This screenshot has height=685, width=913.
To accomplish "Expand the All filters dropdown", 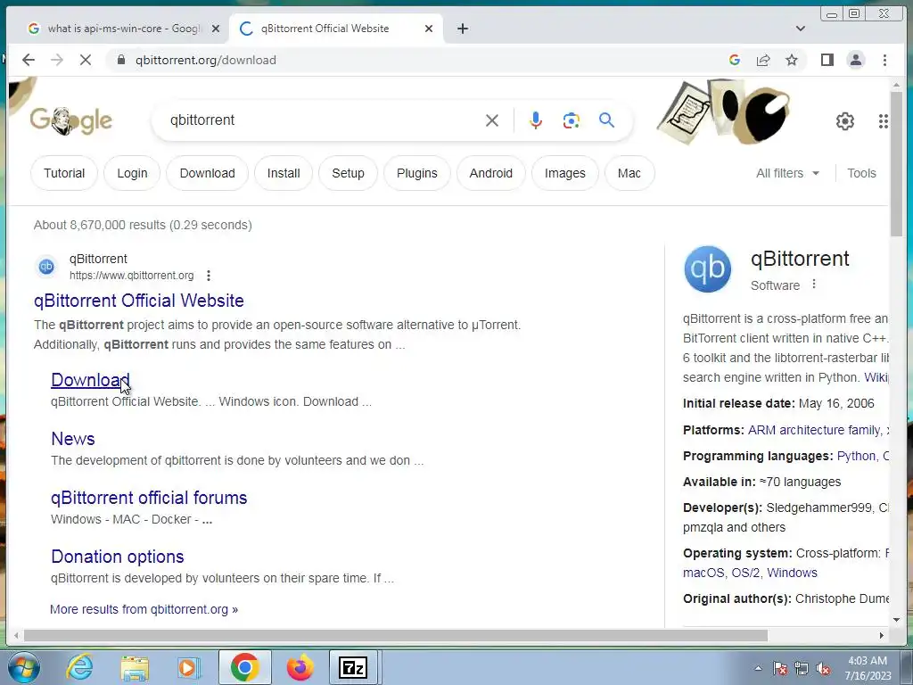I will 787,173.
